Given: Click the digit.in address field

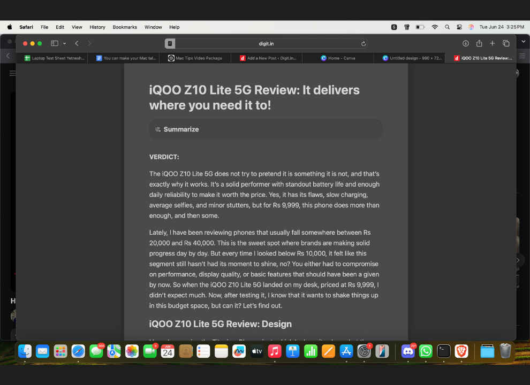Looking at the screenshot, I should 267,43.
